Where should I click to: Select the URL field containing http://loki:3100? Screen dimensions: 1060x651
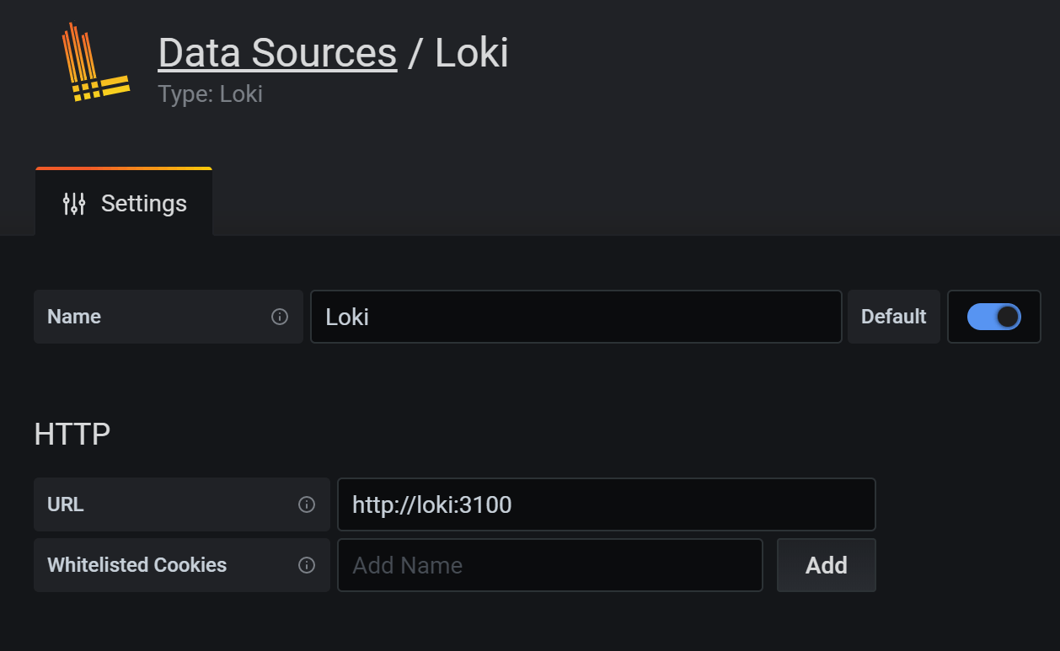(x=606, y=504)
